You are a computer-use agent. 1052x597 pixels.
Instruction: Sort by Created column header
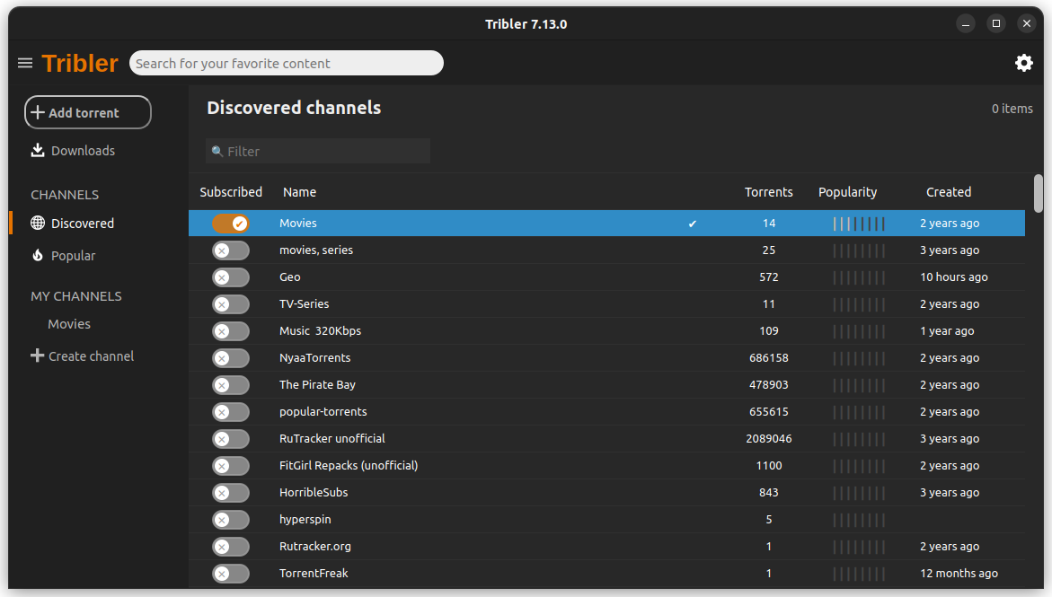949,192
